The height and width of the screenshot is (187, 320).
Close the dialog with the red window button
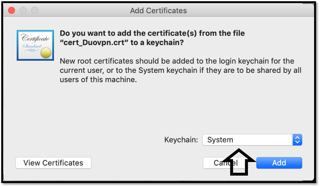tap(11, 11)
